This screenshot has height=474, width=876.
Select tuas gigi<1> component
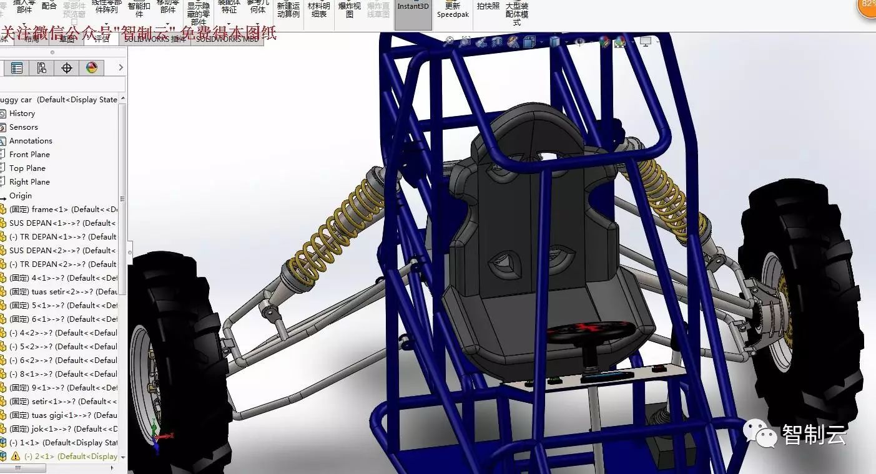tap(59, 415)
